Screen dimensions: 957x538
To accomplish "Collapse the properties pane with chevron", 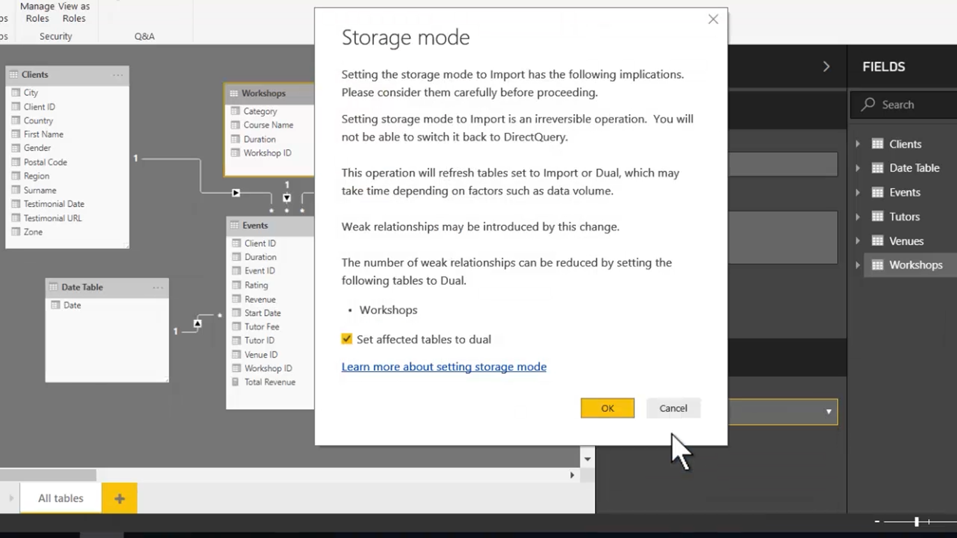I will 826,67.
